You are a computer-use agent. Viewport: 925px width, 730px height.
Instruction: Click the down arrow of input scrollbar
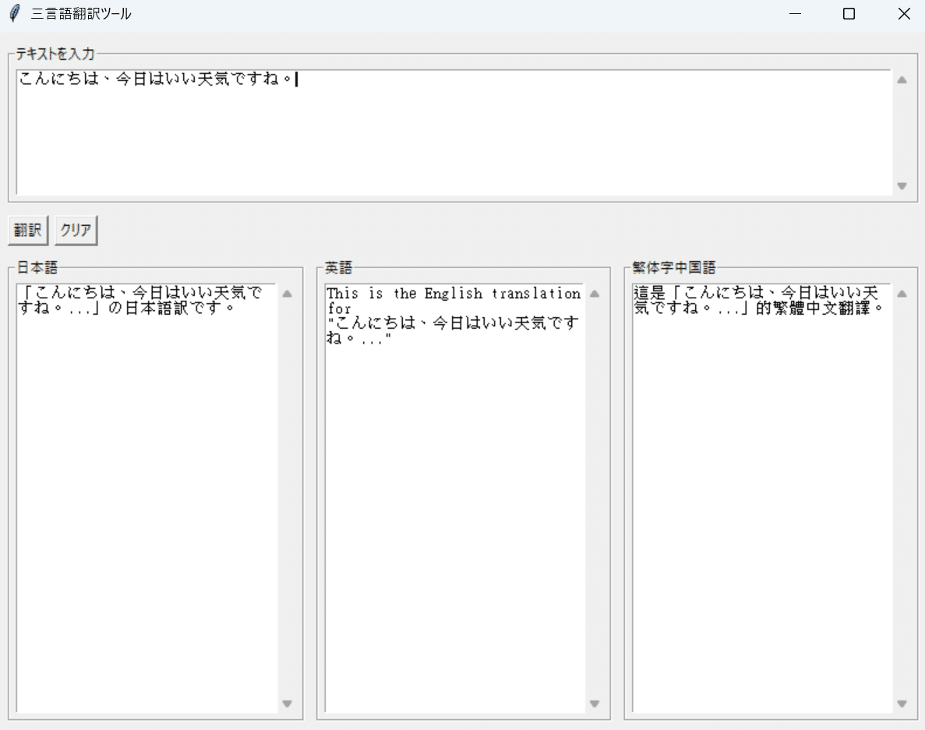[x=902, y=185]
